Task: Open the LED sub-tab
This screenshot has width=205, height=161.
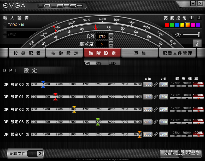Action: [114, 62]
